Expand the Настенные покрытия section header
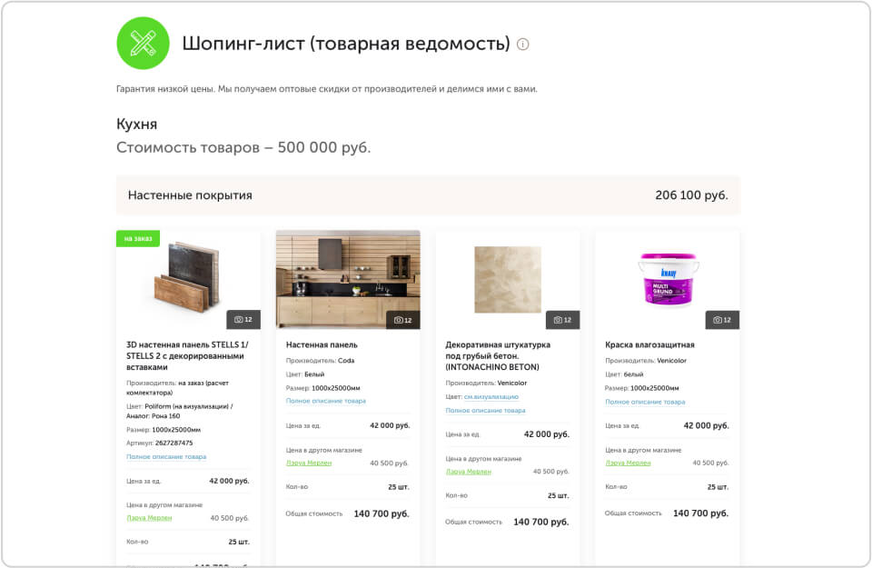 click(x=428, y=195)
